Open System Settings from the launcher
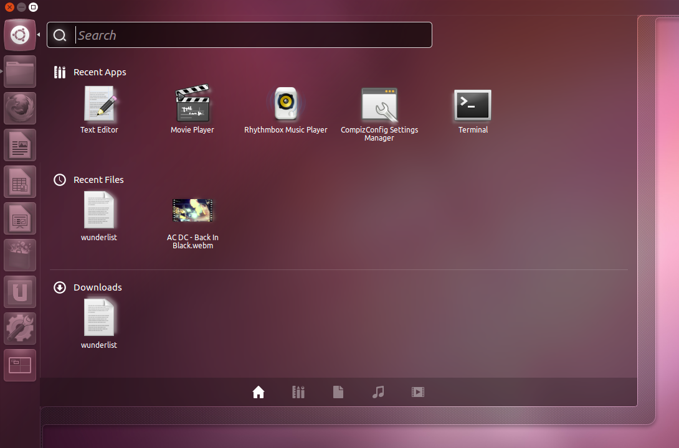Viewport: 679px width, 448px height. click(x=20, y=328)
